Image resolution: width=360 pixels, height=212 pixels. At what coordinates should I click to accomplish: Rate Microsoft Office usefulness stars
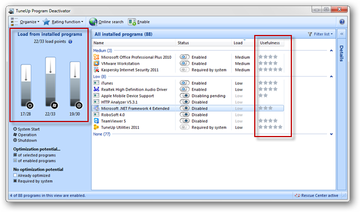pos(268,57)
